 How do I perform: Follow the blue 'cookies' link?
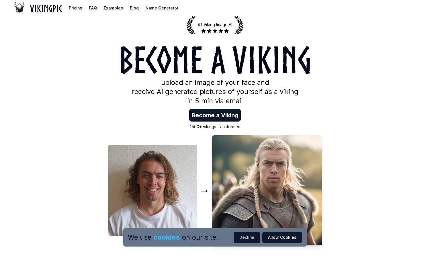(167, 237)
